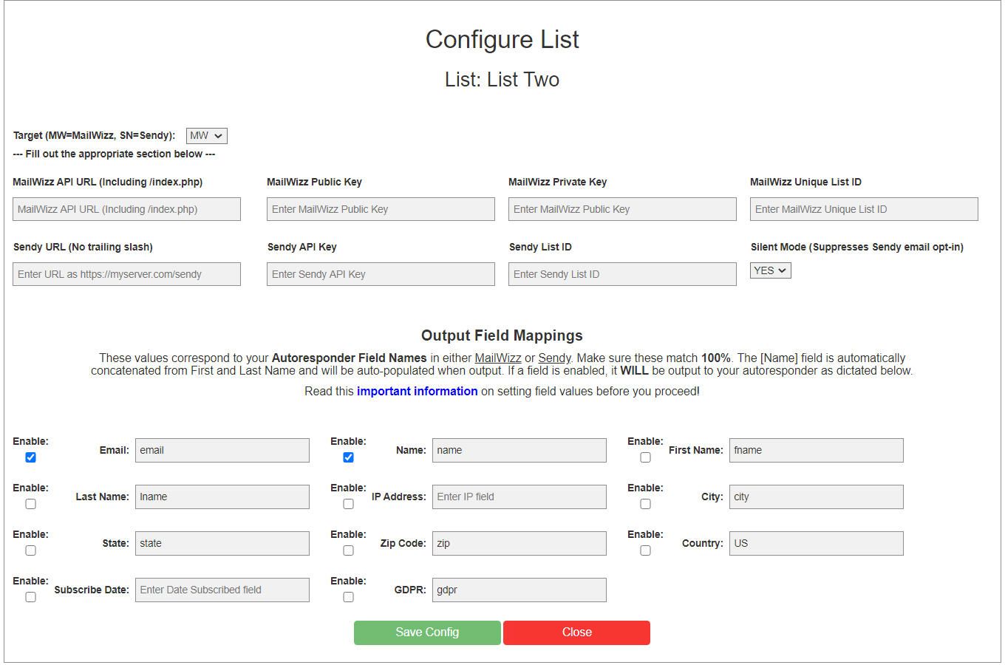Image resolution: width=1005 pixels, height=665 pixels.
Task: Click the 'Fill out the appropriate section below' note
Action: [x=115, y=154]
